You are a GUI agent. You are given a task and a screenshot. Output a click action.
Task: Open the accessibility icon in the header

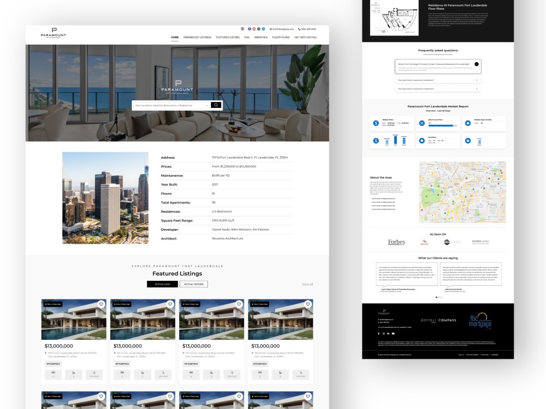coord(242,29)
